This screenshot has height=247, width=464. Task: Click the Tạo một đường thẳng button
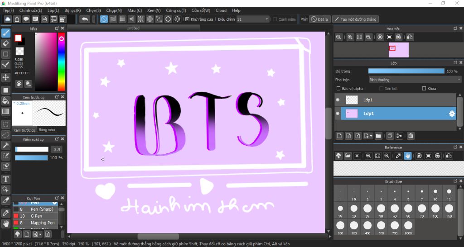tap(355, 19)
